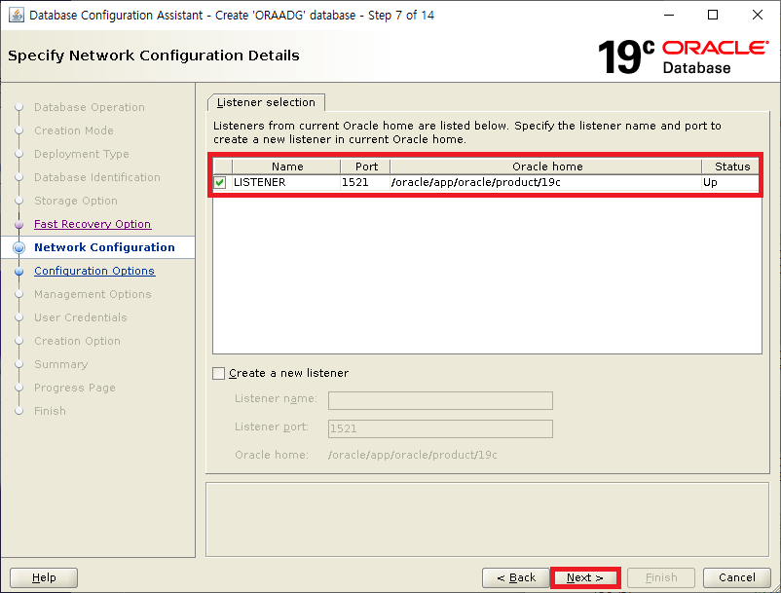
Task: Click /oracle/app/oracle/product/19c cell in table
Action: point(546,182)
